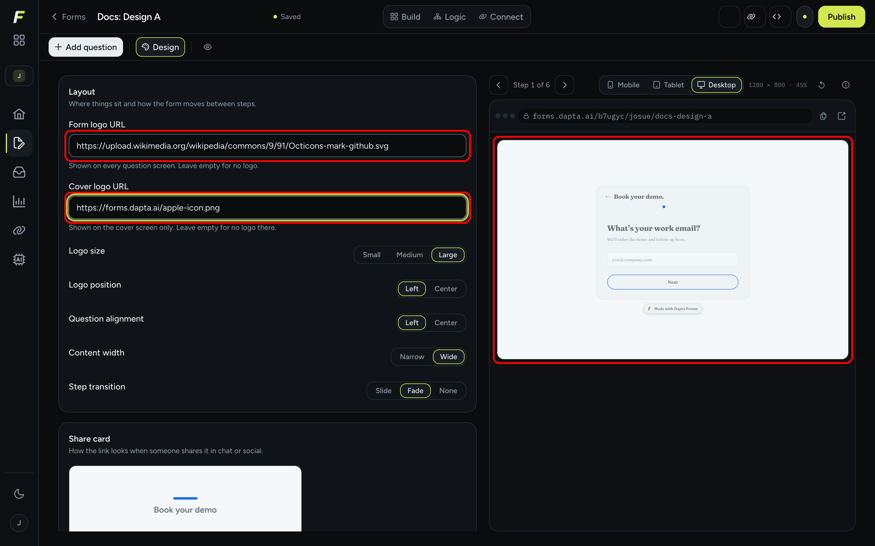Copy the preview URL

pyautogui.click(x=823, y=116)
